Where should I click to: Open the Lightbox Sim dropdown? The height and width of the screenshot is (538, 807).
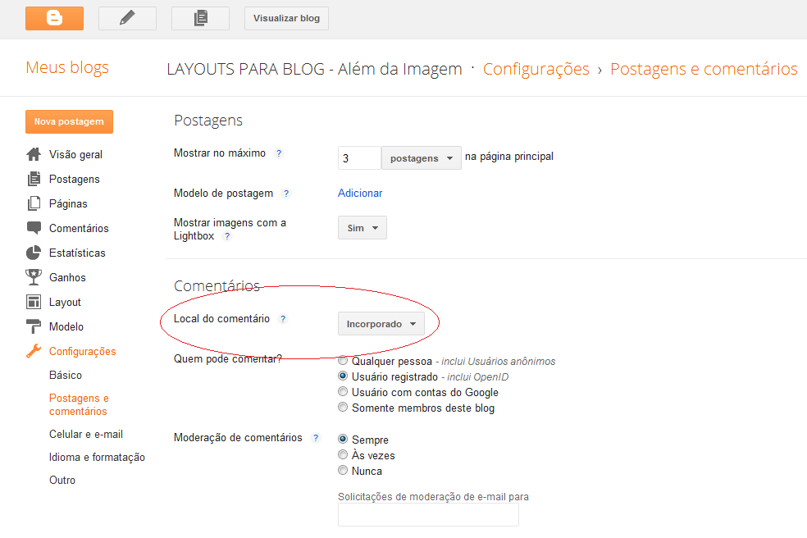click(x=362, y=227)
